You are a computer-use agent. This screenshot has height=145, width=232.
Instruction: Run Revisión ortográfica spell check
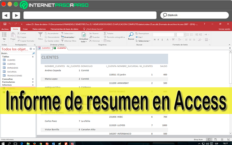(x=114, y=37)
